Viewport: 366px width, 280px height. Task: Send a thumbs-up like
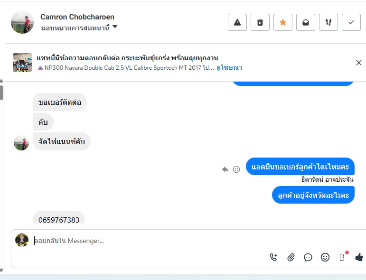click(359, 257)
